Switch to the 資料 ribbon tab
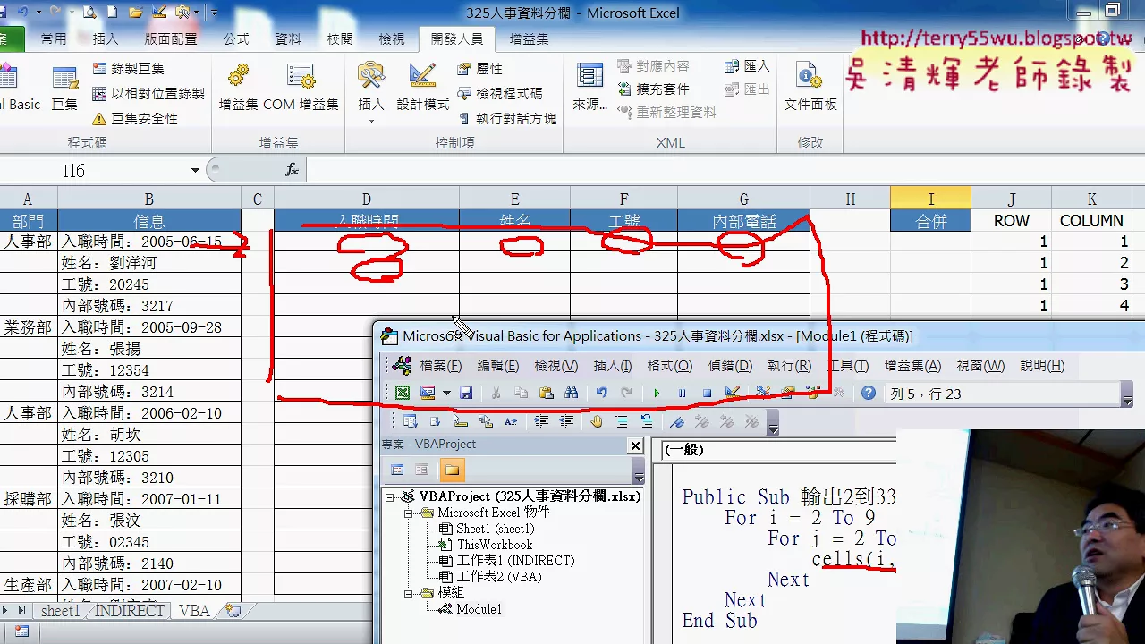This screenshot has height=644, width=1145. coord(288,39)
